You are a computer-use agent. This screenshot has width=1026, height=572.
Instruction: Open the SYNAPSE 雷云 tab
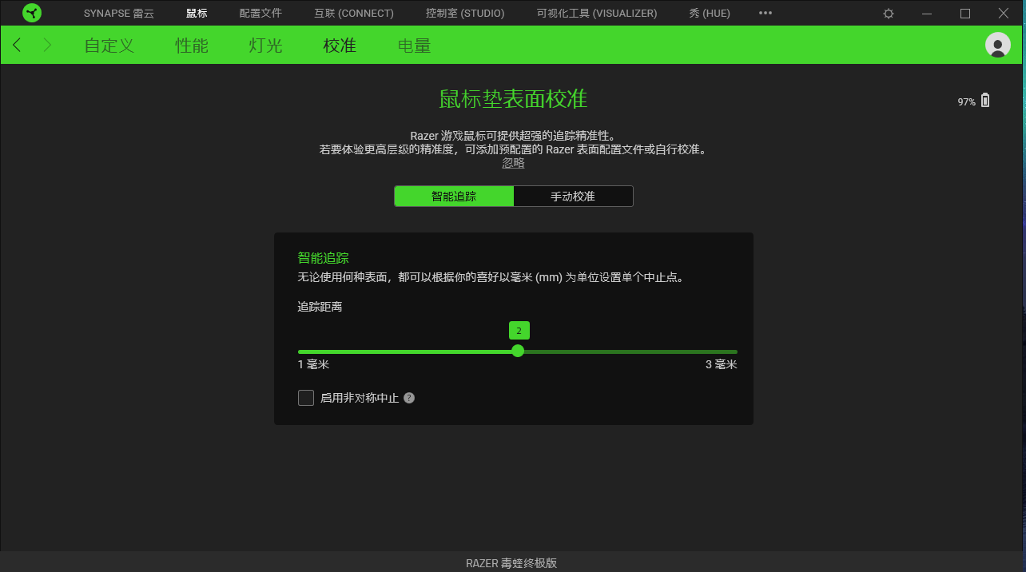point(119,13)
